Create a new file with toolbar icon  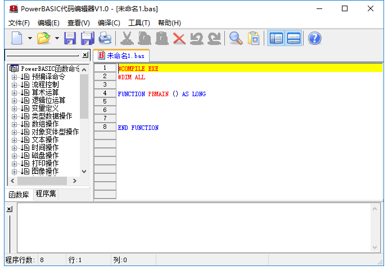point(17,38)
